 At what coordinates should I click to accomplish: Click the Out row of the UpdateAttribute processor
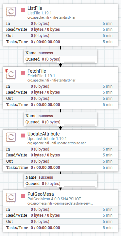click(60, 161)
